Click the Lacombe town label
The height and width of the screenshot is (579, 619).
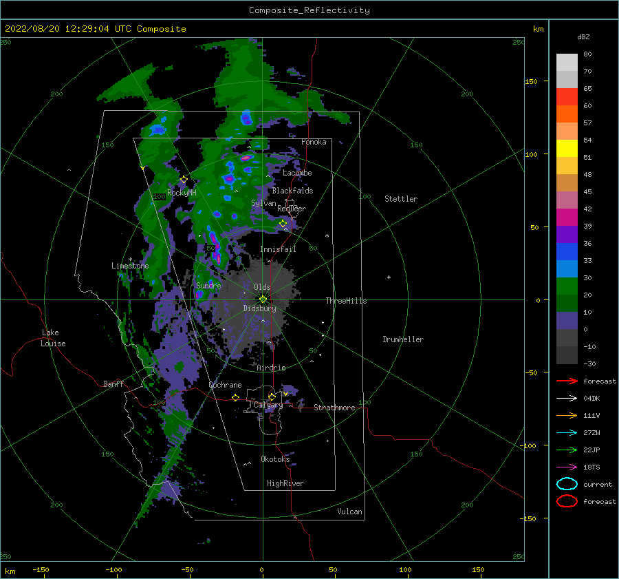point(297,173)
